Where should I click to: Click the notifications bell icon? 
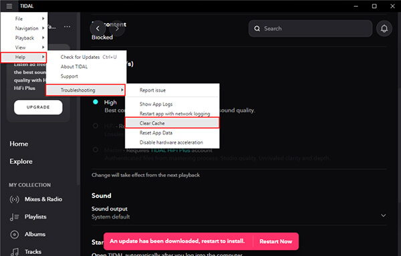(x=384, y=28)
